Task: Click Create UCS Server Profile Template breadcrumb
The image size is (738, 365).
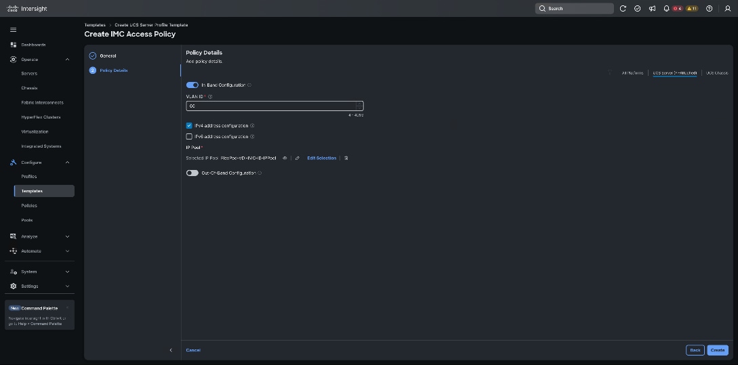Action: [x=151, y=25]
